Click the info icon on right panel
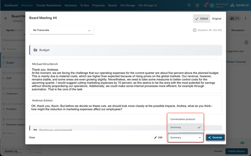 [x=246, y=42]
